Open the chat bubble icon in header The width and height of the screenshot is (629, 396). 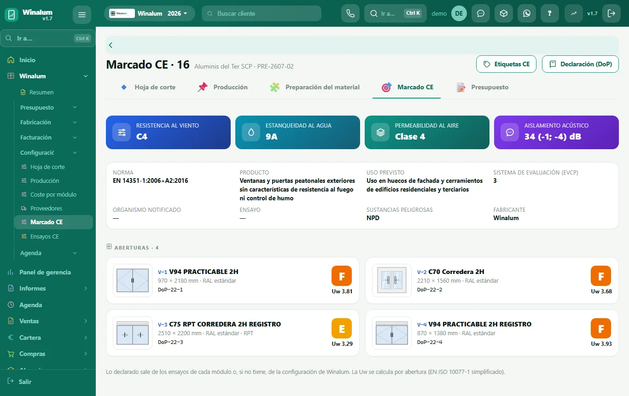click(x=481, y=13)
